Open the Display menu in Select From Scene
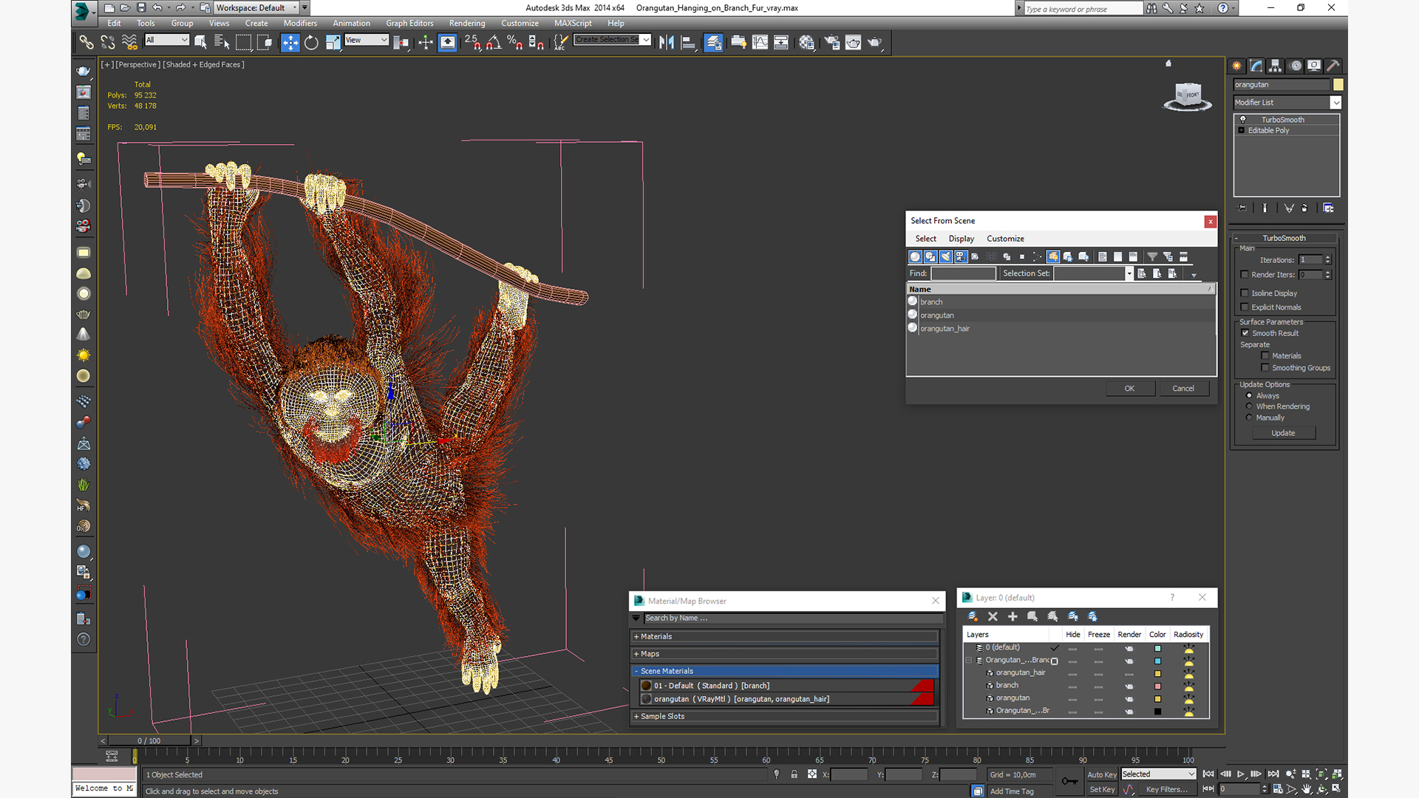This screenshot has height=798, width=1419. point(961,238)
